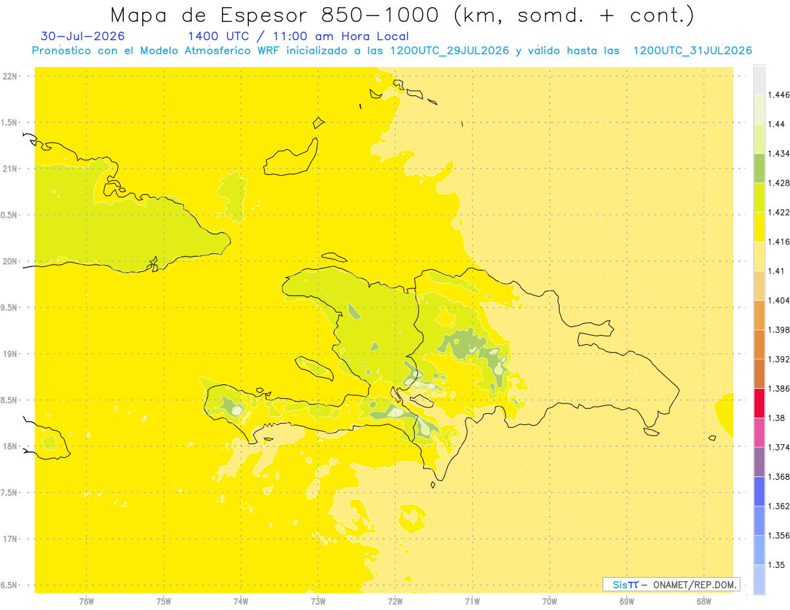Viewport: 790px width, 610px height.
Task: Click the '70W' longitude label
Action: pyautogui.click(x=550, y=601)
